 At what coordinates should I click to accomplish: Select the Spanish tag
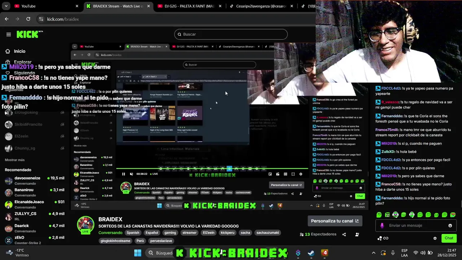133,233
